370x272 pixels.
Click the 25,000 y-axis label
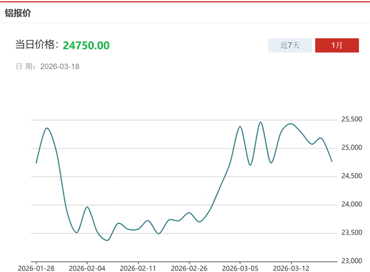pos(351,148)
